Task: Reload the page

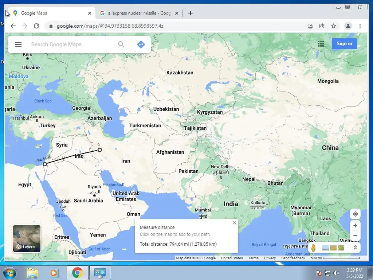Action: [x=36, y=26]
